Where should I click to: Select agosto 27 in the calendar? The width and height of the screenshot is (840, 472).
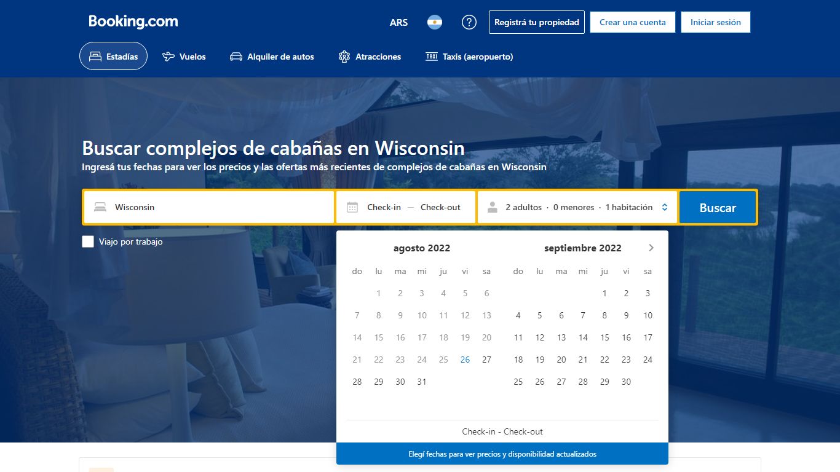(486, 360)
